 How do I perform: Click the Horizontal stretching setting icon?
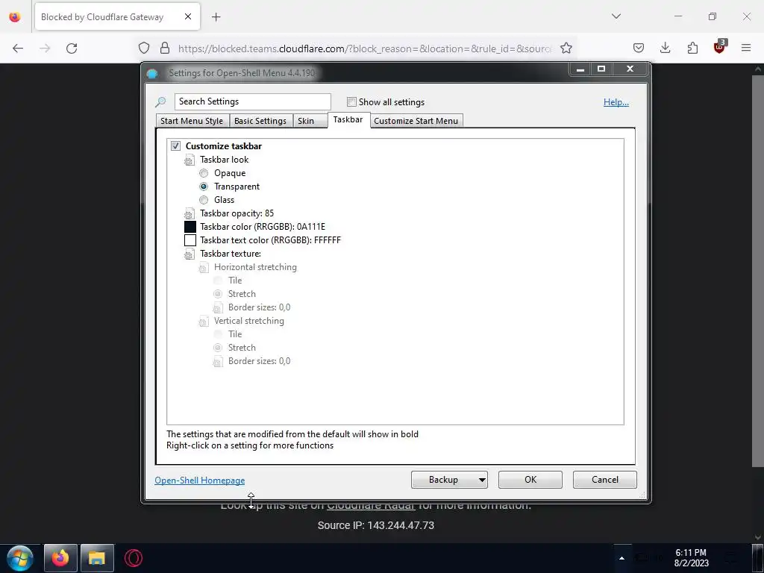point(203,268)
